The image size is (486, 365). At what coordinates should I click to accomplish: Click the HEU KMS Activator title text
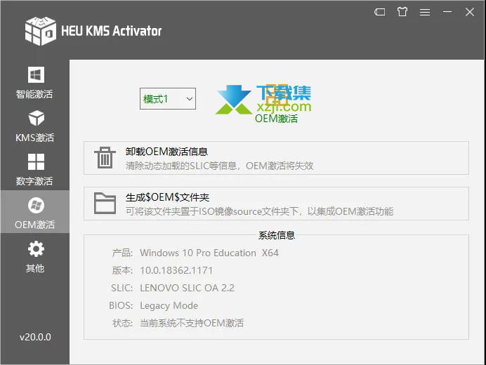click(x=112, y=31)
